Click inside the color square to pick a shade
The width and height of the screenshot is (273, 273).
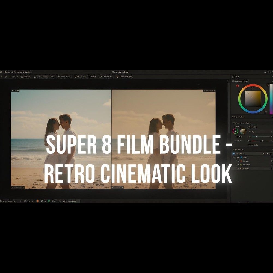tap(253, 98)
